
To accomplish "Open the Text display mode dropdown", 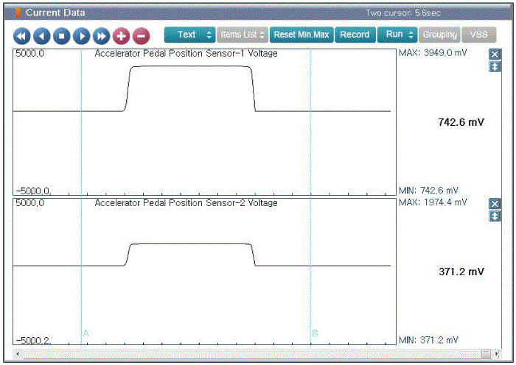I will click(190, 35).
